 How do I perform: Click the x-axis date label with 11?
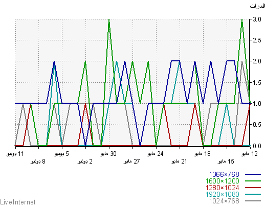pyautogui.click(x=15, y=154)
